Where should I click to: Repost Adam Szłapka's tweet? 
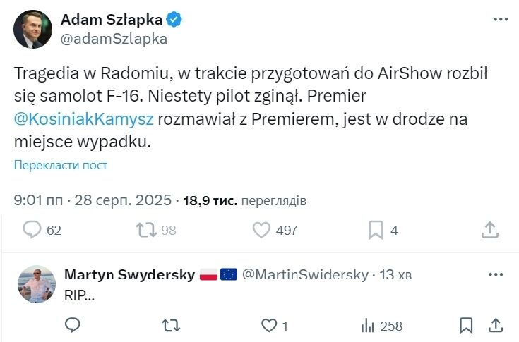coord(146,230)
